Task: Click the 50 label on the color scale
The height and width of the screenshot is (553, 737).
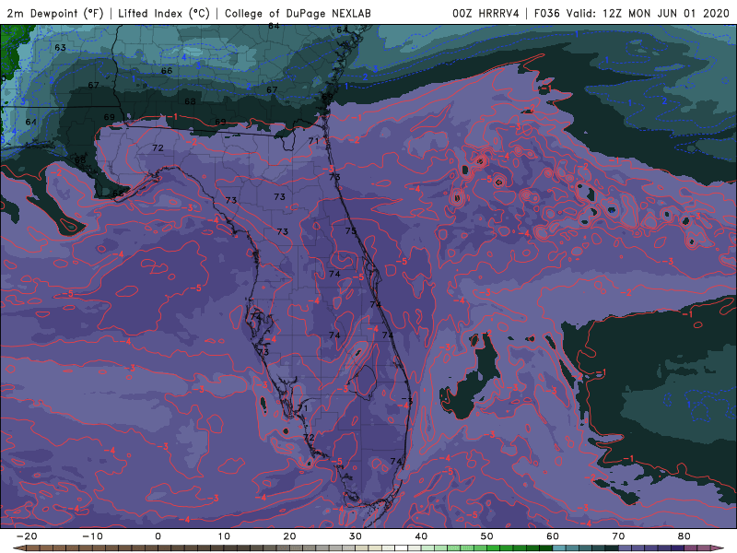Action: (487, 536)
